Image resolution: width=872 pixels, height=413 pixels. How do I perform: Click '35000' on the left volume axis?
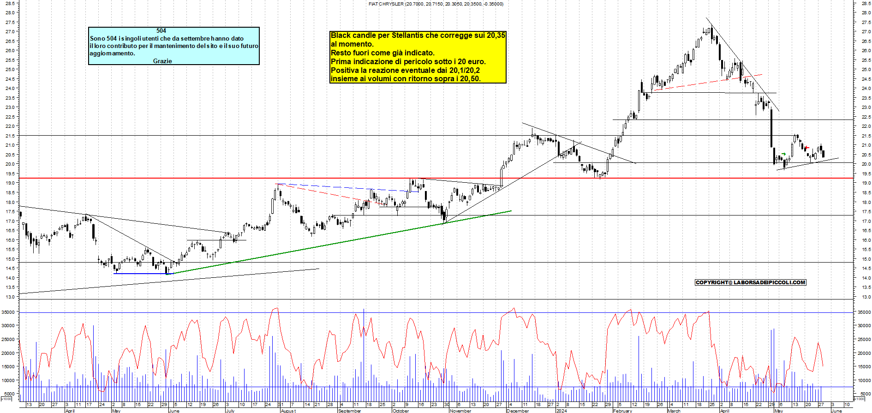click(x=9, y=312)
